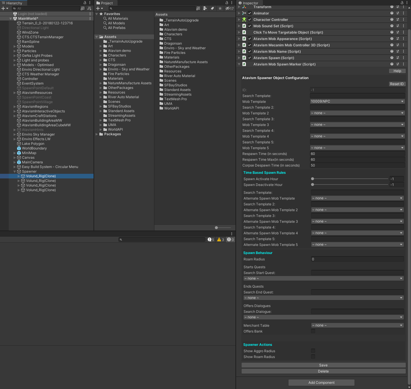Click Search by Label tag icon

pos(212,8)
